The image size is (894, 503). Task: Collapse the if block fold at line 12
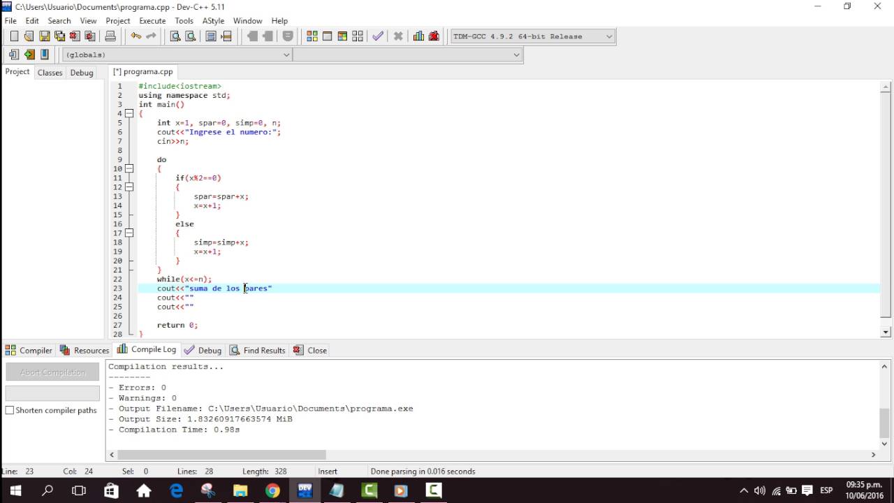pyautogui.click(x=129, y=187)
